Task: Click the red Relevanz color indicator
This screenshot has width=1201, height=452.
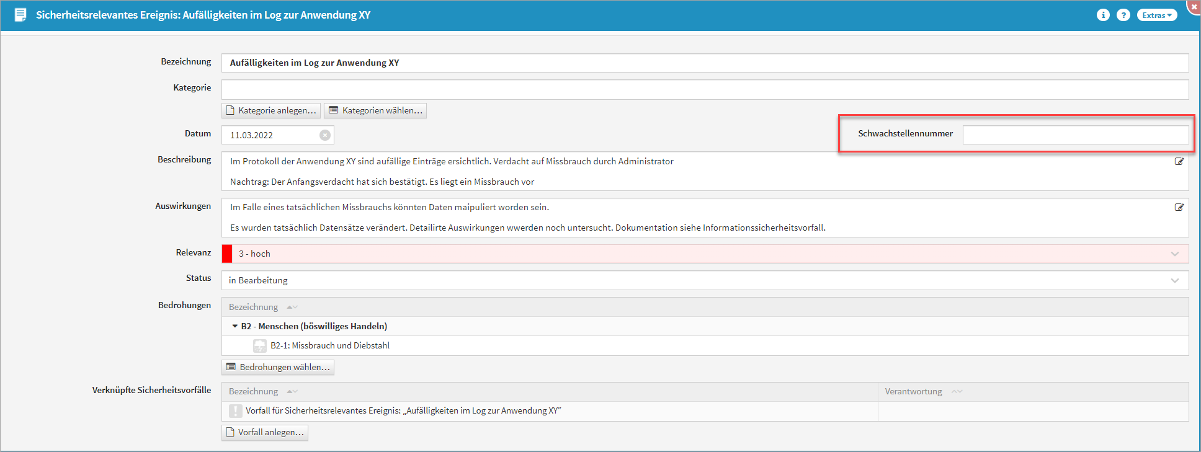Action: (227, 254)
